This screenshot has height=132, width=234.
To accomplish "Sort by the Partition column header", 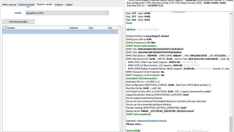I will pos(38,28).
